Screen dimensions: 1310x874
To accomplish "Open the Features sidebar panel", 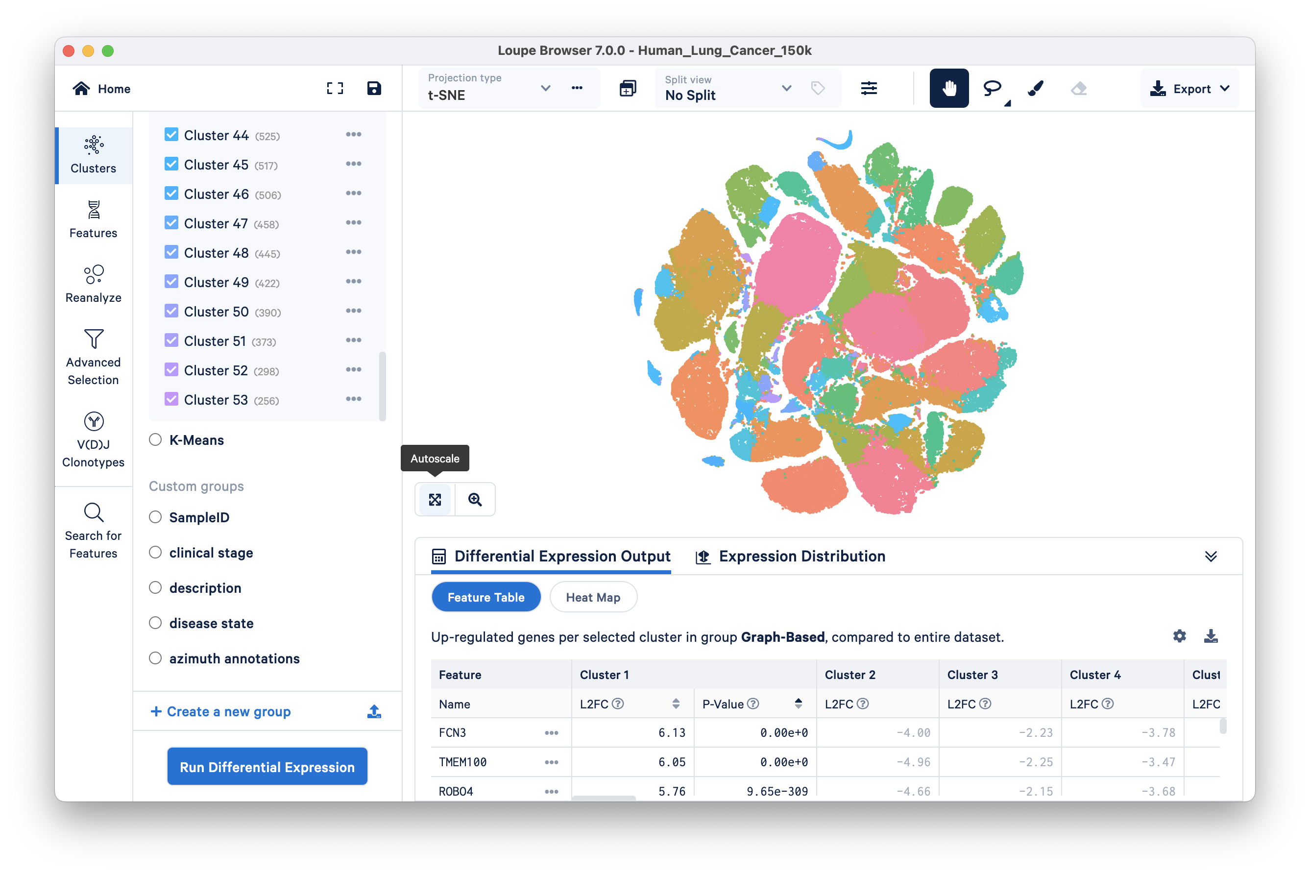I will [93, 219].
